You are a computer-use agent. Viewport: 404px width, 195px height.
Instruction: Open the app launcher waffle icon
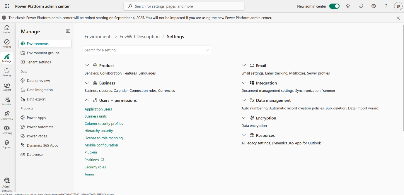7,6
